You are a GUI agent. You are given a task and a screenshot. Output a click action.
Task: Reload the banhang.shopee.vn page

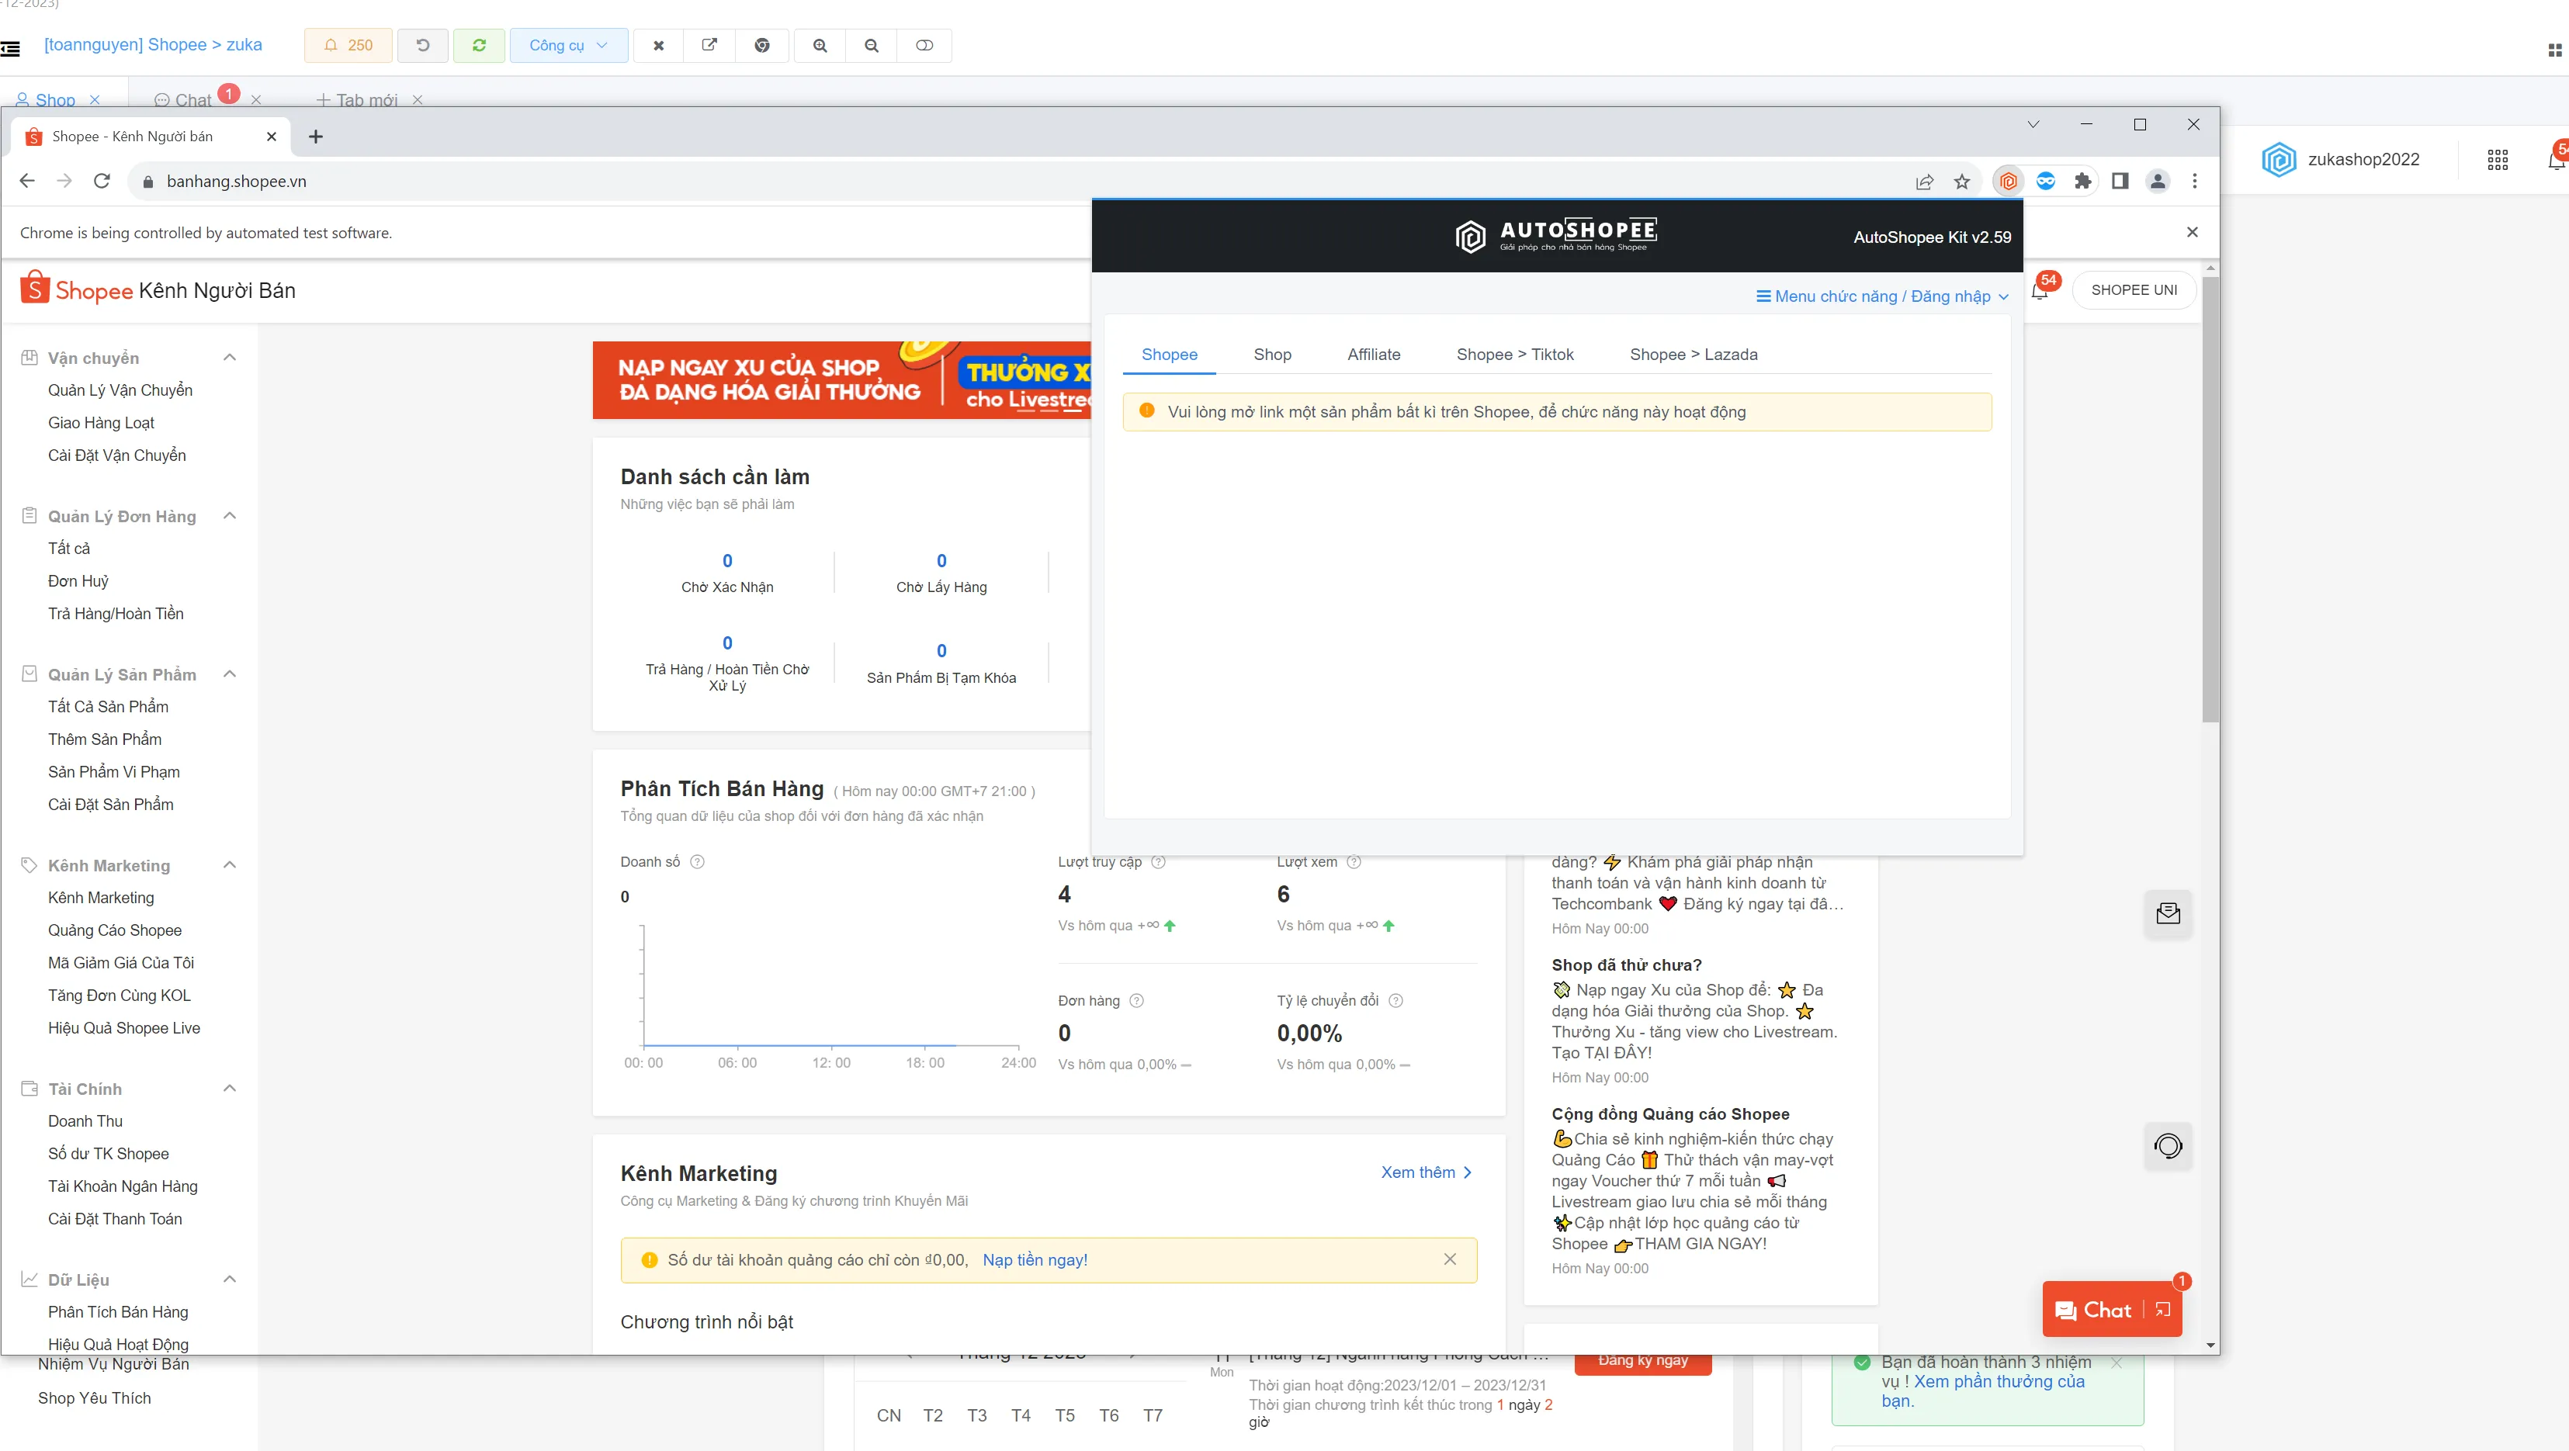tap(102, 182)
